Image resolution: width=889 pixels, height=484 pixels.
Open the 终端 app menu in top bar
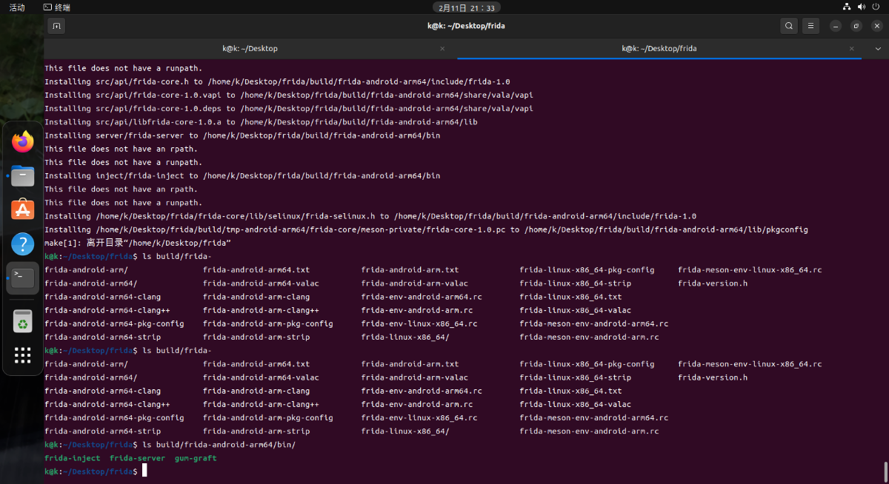[57, 7]
